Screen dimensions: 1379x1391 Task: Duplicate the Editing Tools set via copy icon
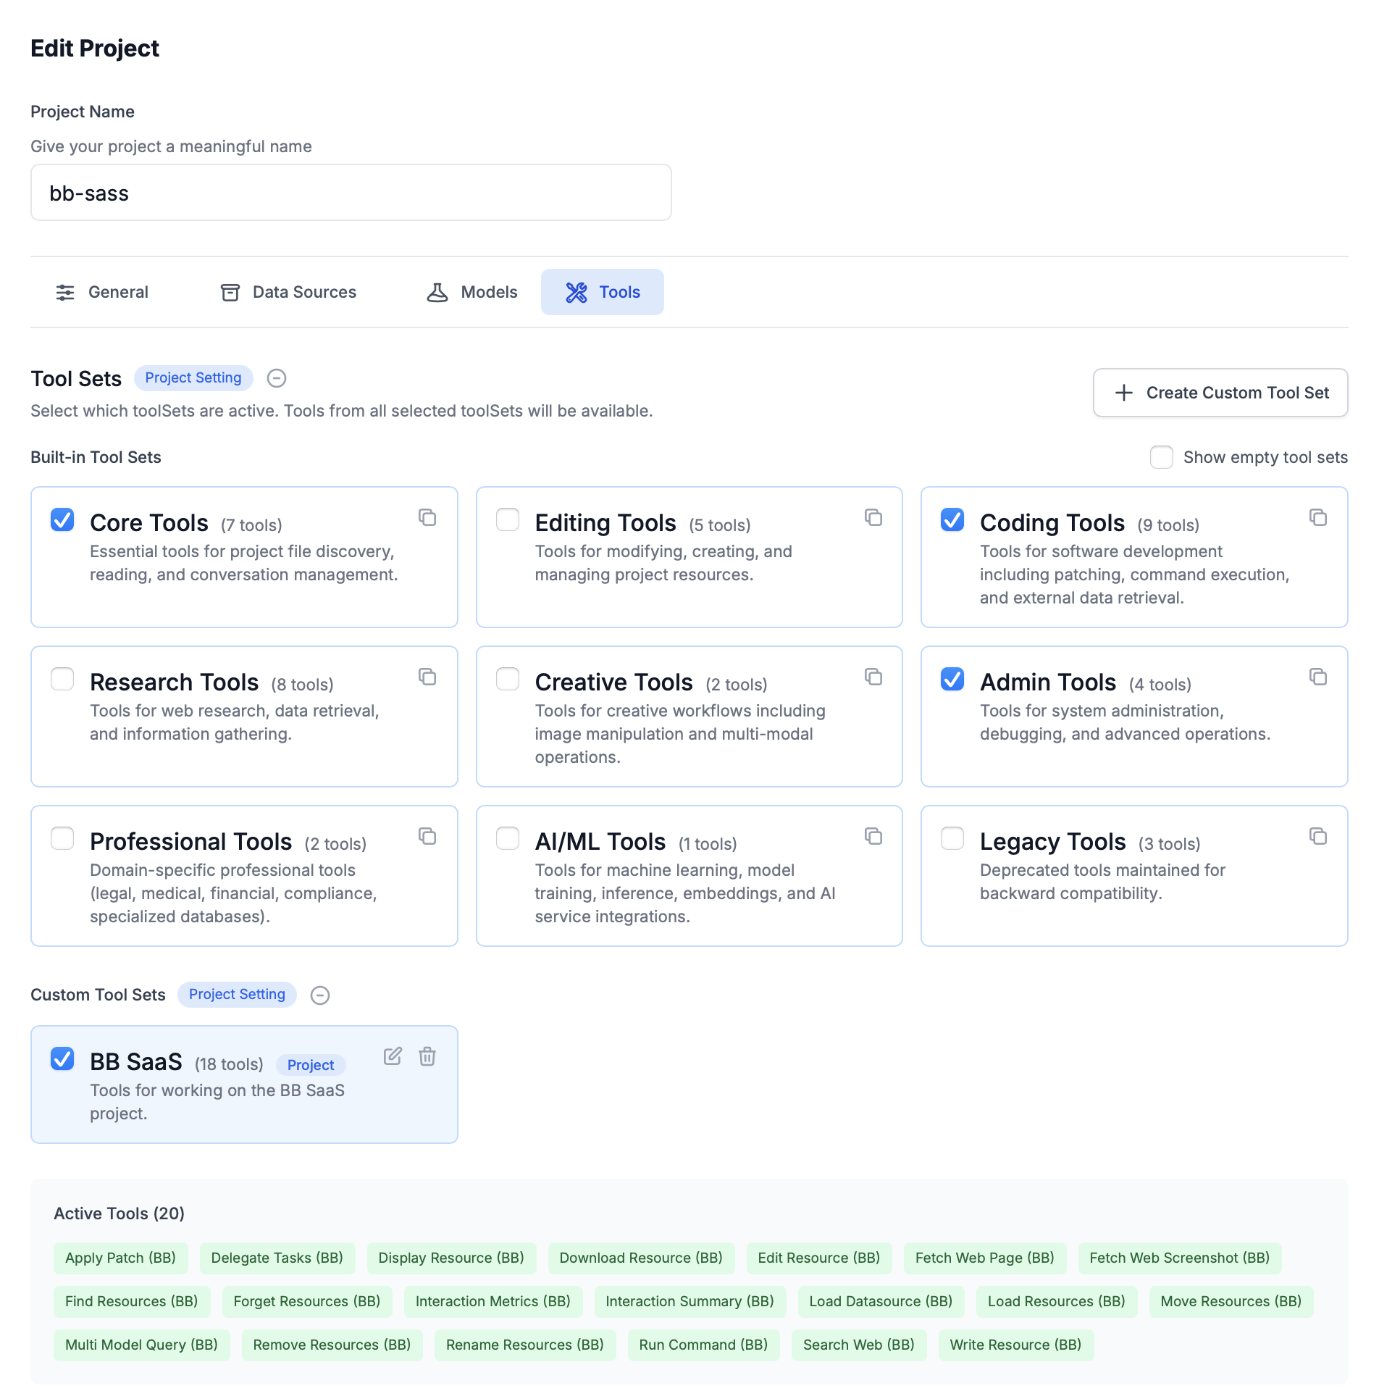point(873,517)
